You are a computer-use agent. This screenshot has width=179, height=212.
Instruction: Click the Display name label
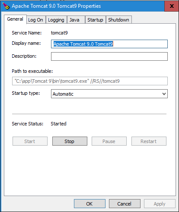[26, 43]
